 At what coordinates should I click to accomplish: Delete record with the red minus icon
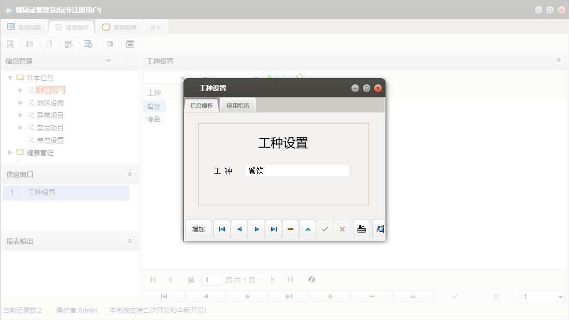click(290, 229)
